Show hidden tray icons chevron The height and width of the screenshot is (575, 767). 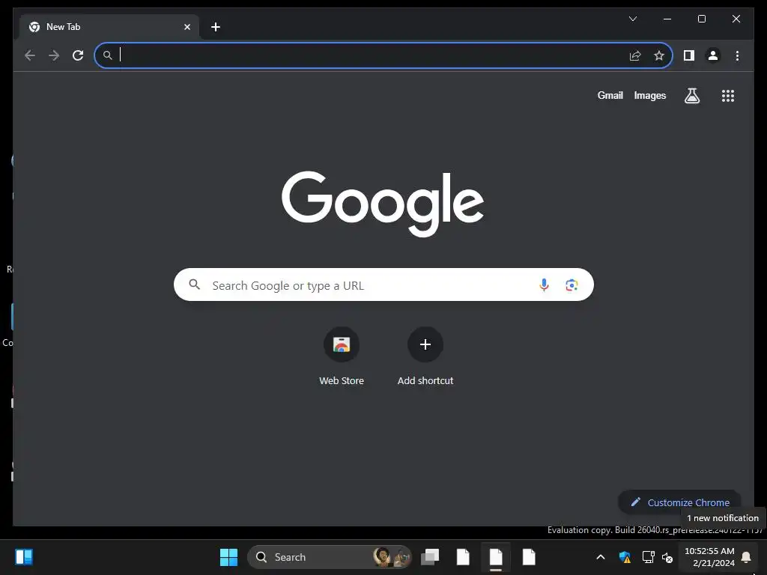pos(601,557)
